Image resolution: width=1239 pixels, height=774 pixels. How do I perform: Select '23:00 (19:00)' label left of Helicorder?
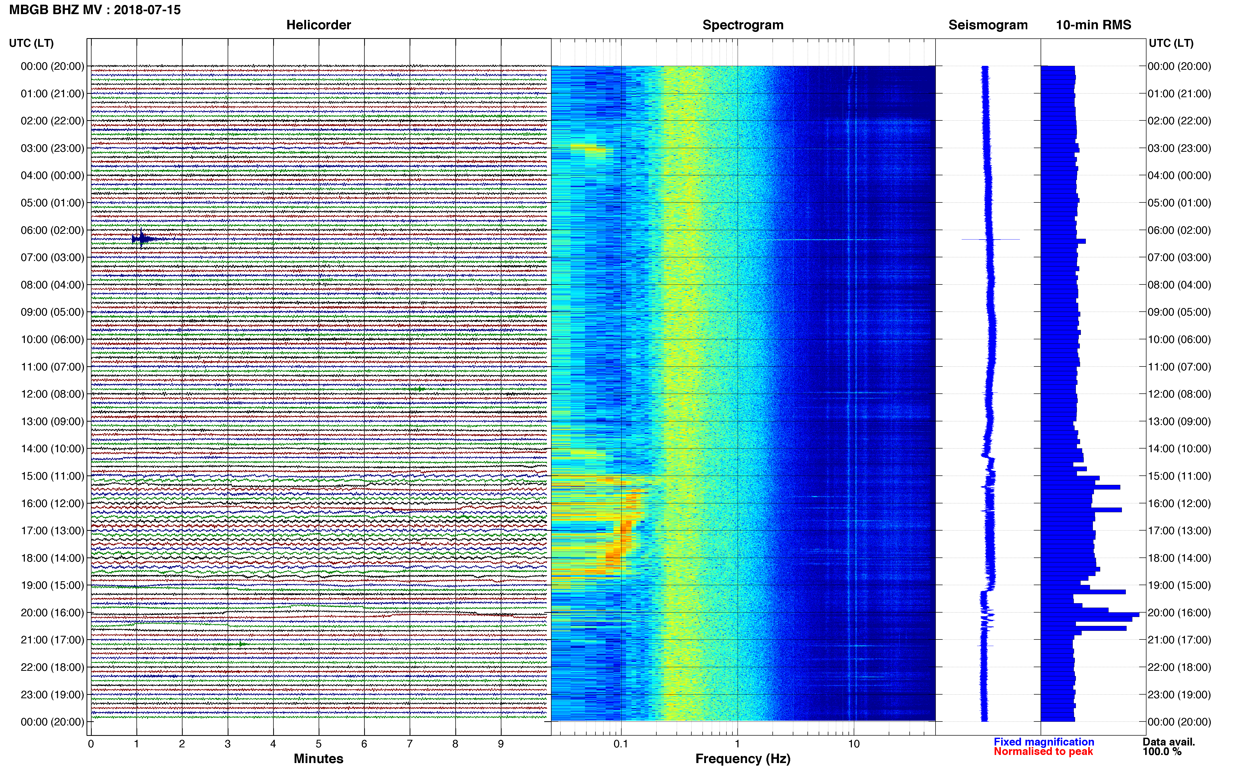[x=52, y=695]
